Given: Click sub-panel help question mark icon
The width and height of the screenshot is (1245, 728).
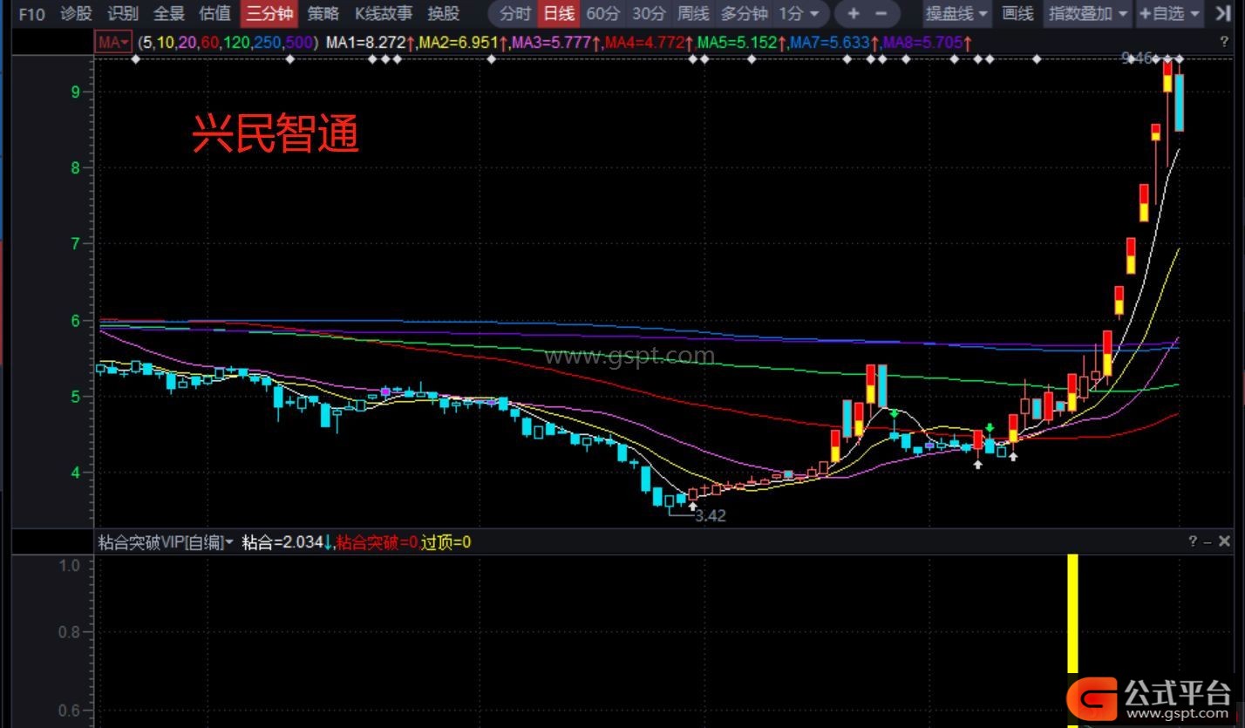Looking at the screenshot, I should 1193,541.
